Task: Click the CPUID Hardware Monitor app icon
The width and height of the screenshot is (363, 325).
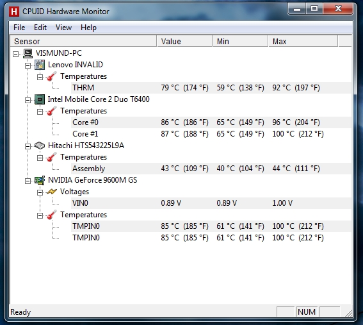Action: 14,12
